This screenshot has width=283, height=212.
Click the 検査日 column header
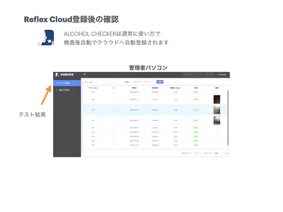click(134, 88)
